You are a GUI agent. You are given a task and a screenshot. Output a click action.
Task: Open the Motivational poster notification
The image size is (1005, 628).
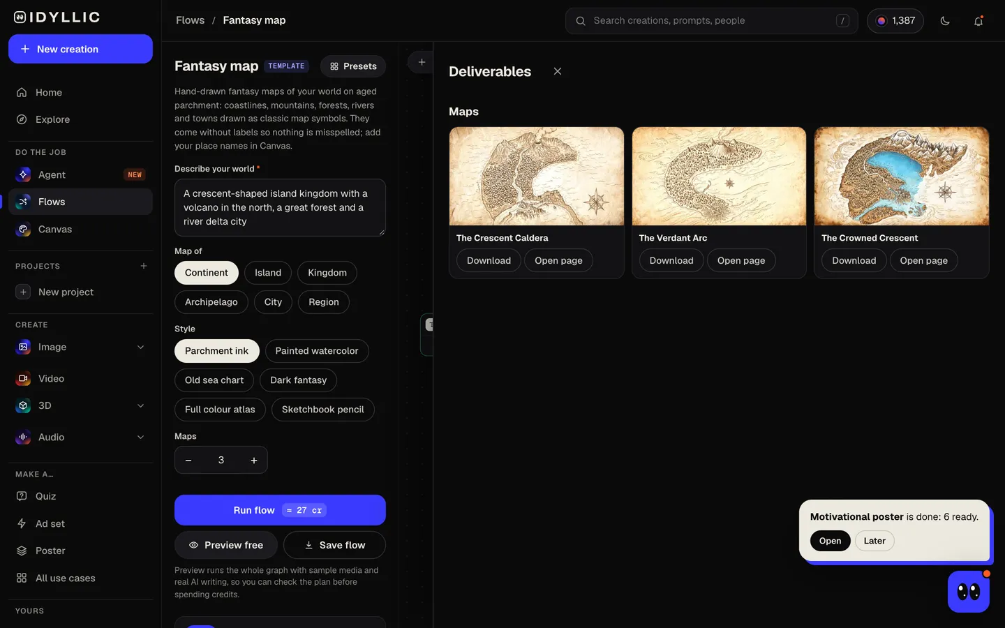pos(830,541)
